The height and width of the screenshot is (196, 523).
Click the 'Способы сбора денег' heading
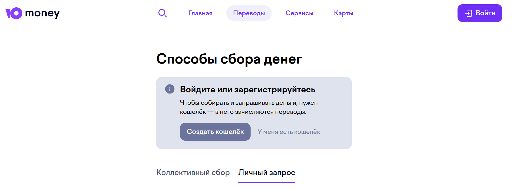point(229,58)
